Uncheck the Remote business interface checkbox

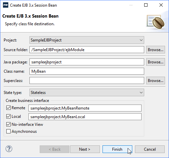coord(8,108)
